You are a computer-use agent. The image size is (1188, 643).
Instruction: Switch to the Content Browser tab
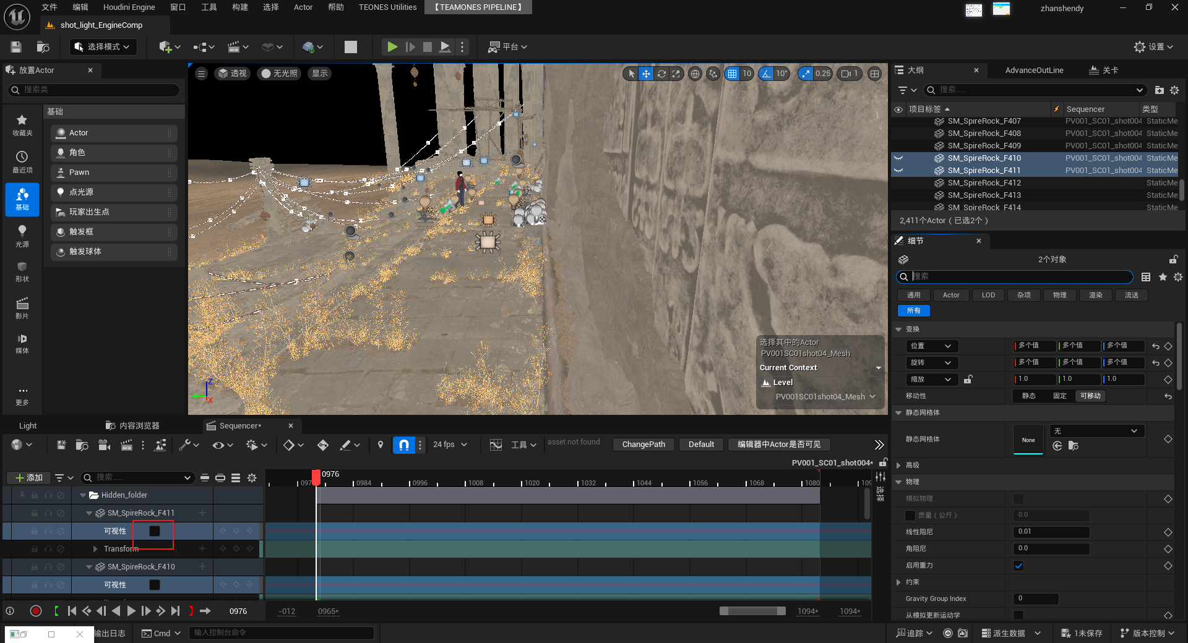133,425
